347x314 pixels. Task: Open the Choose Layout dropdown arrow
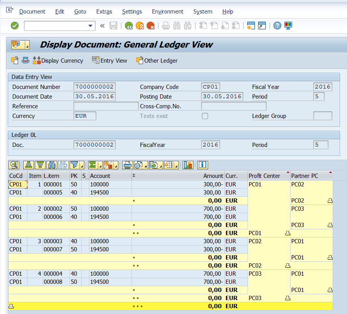point(176,166)
